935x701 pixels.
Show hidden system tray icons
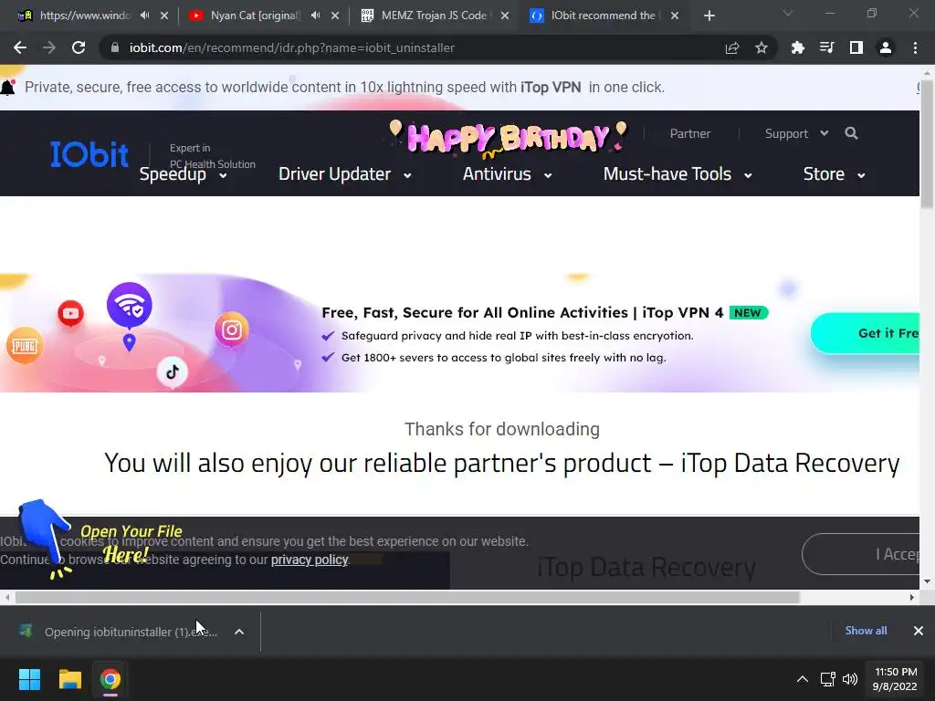click(x=802, y=679)
